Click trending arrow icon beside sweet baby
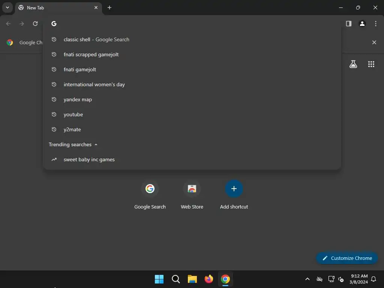384x288 pixels. coord(54,159)
